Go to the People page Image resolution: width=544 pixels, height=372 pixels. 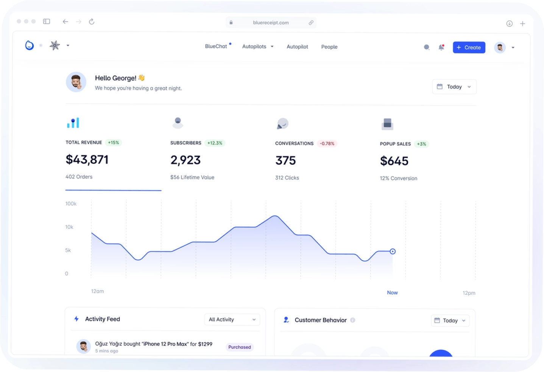[x=329, y=47]
